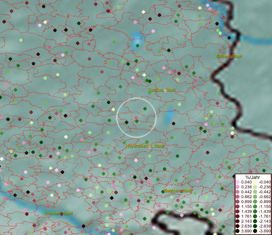This screenshot has height=235, width=272.
Task: Click the Bautzen, Stadt label
Action: pos(177,191)
